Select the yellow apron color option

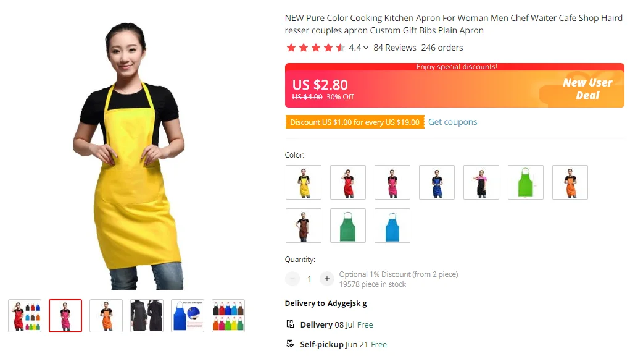304,182
